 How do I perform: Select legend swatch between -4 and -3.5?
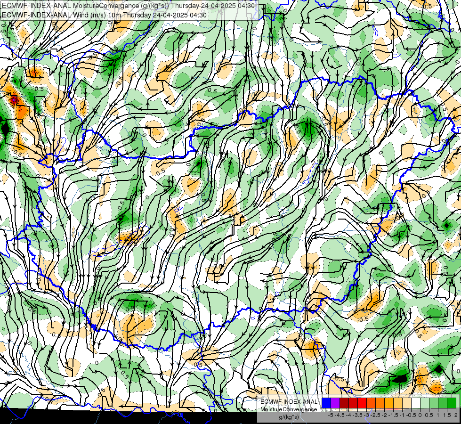coord(353,403)
